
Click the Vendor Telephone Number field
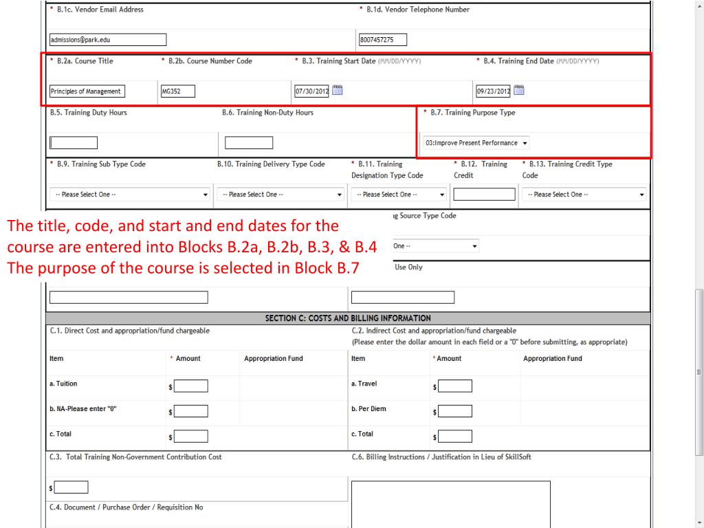coord(383,39)
